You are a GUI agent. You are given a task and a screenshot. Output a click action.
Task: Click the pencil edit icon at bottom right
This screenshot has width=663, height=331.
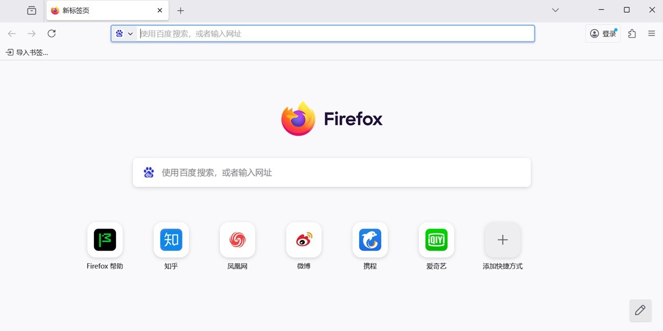click(640, 311)
